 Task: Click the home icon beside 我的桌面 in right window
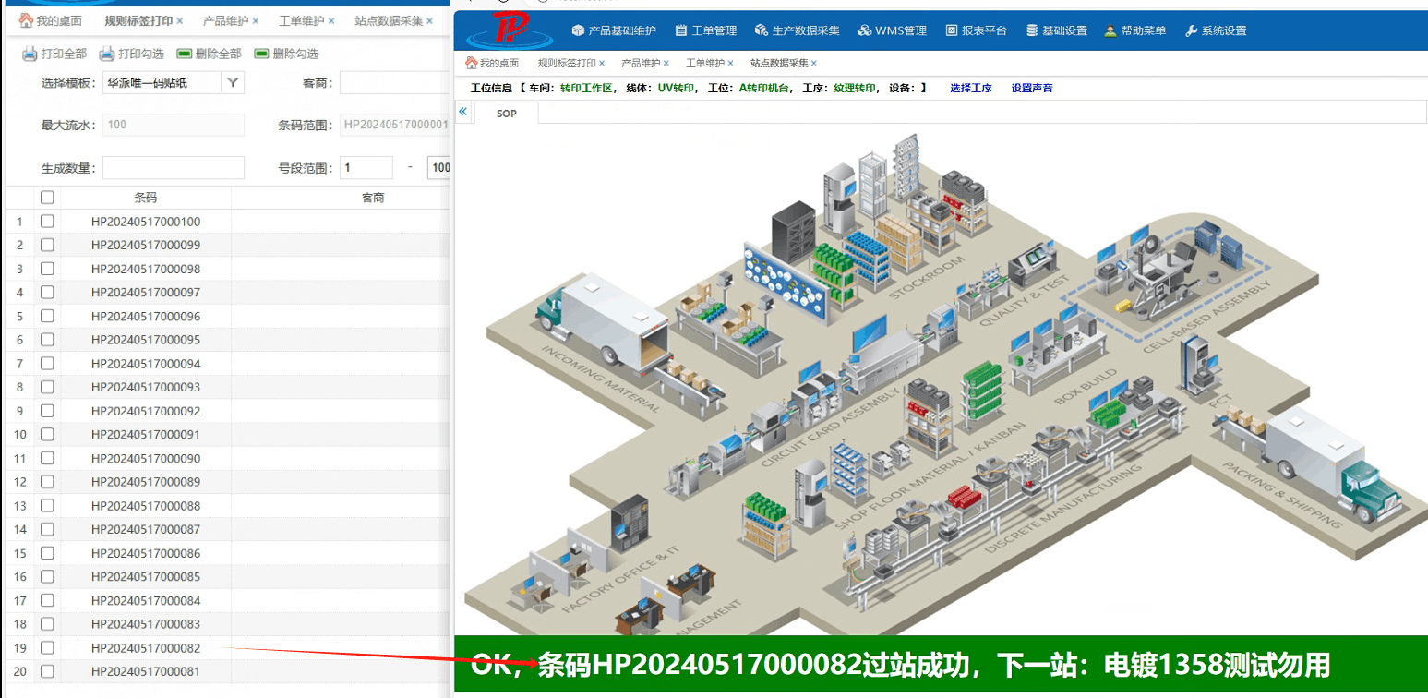[471, 63]
